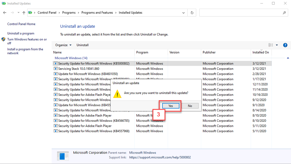
Task: Click the Forward navigation arrow
Action: (x=12, y=13)
